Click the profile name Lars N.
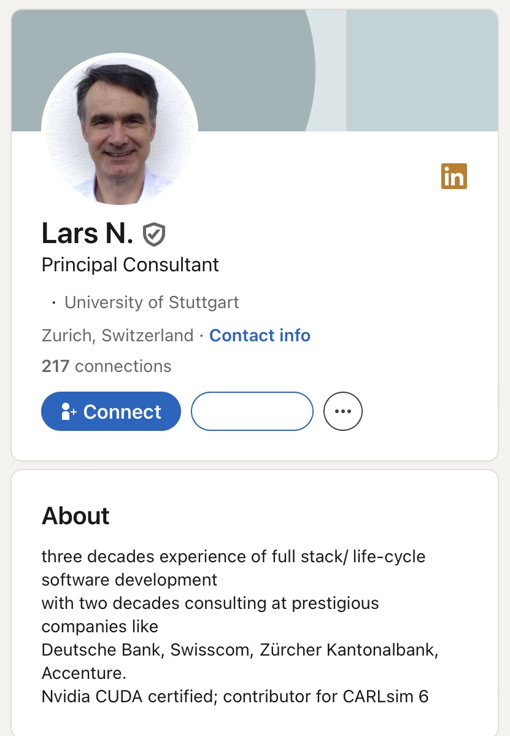The image size is (510, 736). 87,233
